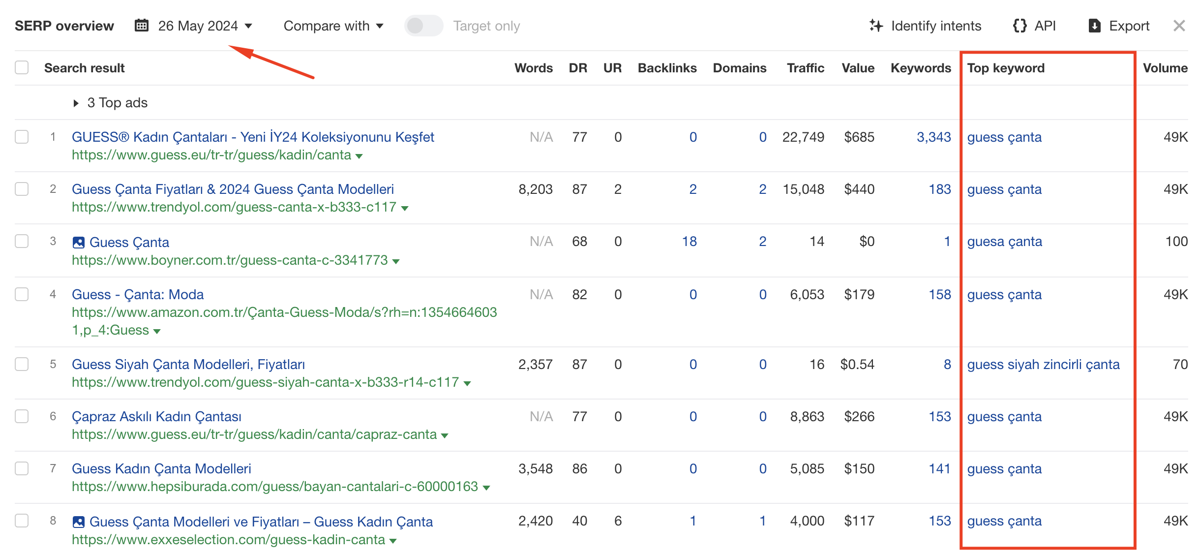The height and width of the screenshot is (556, 1200).
Task: Click the Traffic column header
Action: [x=805, y=68]
